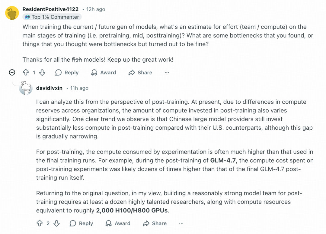Open more options on ResidentPositive4122's comment
This screenshot has width=326, height=234.
167,73
